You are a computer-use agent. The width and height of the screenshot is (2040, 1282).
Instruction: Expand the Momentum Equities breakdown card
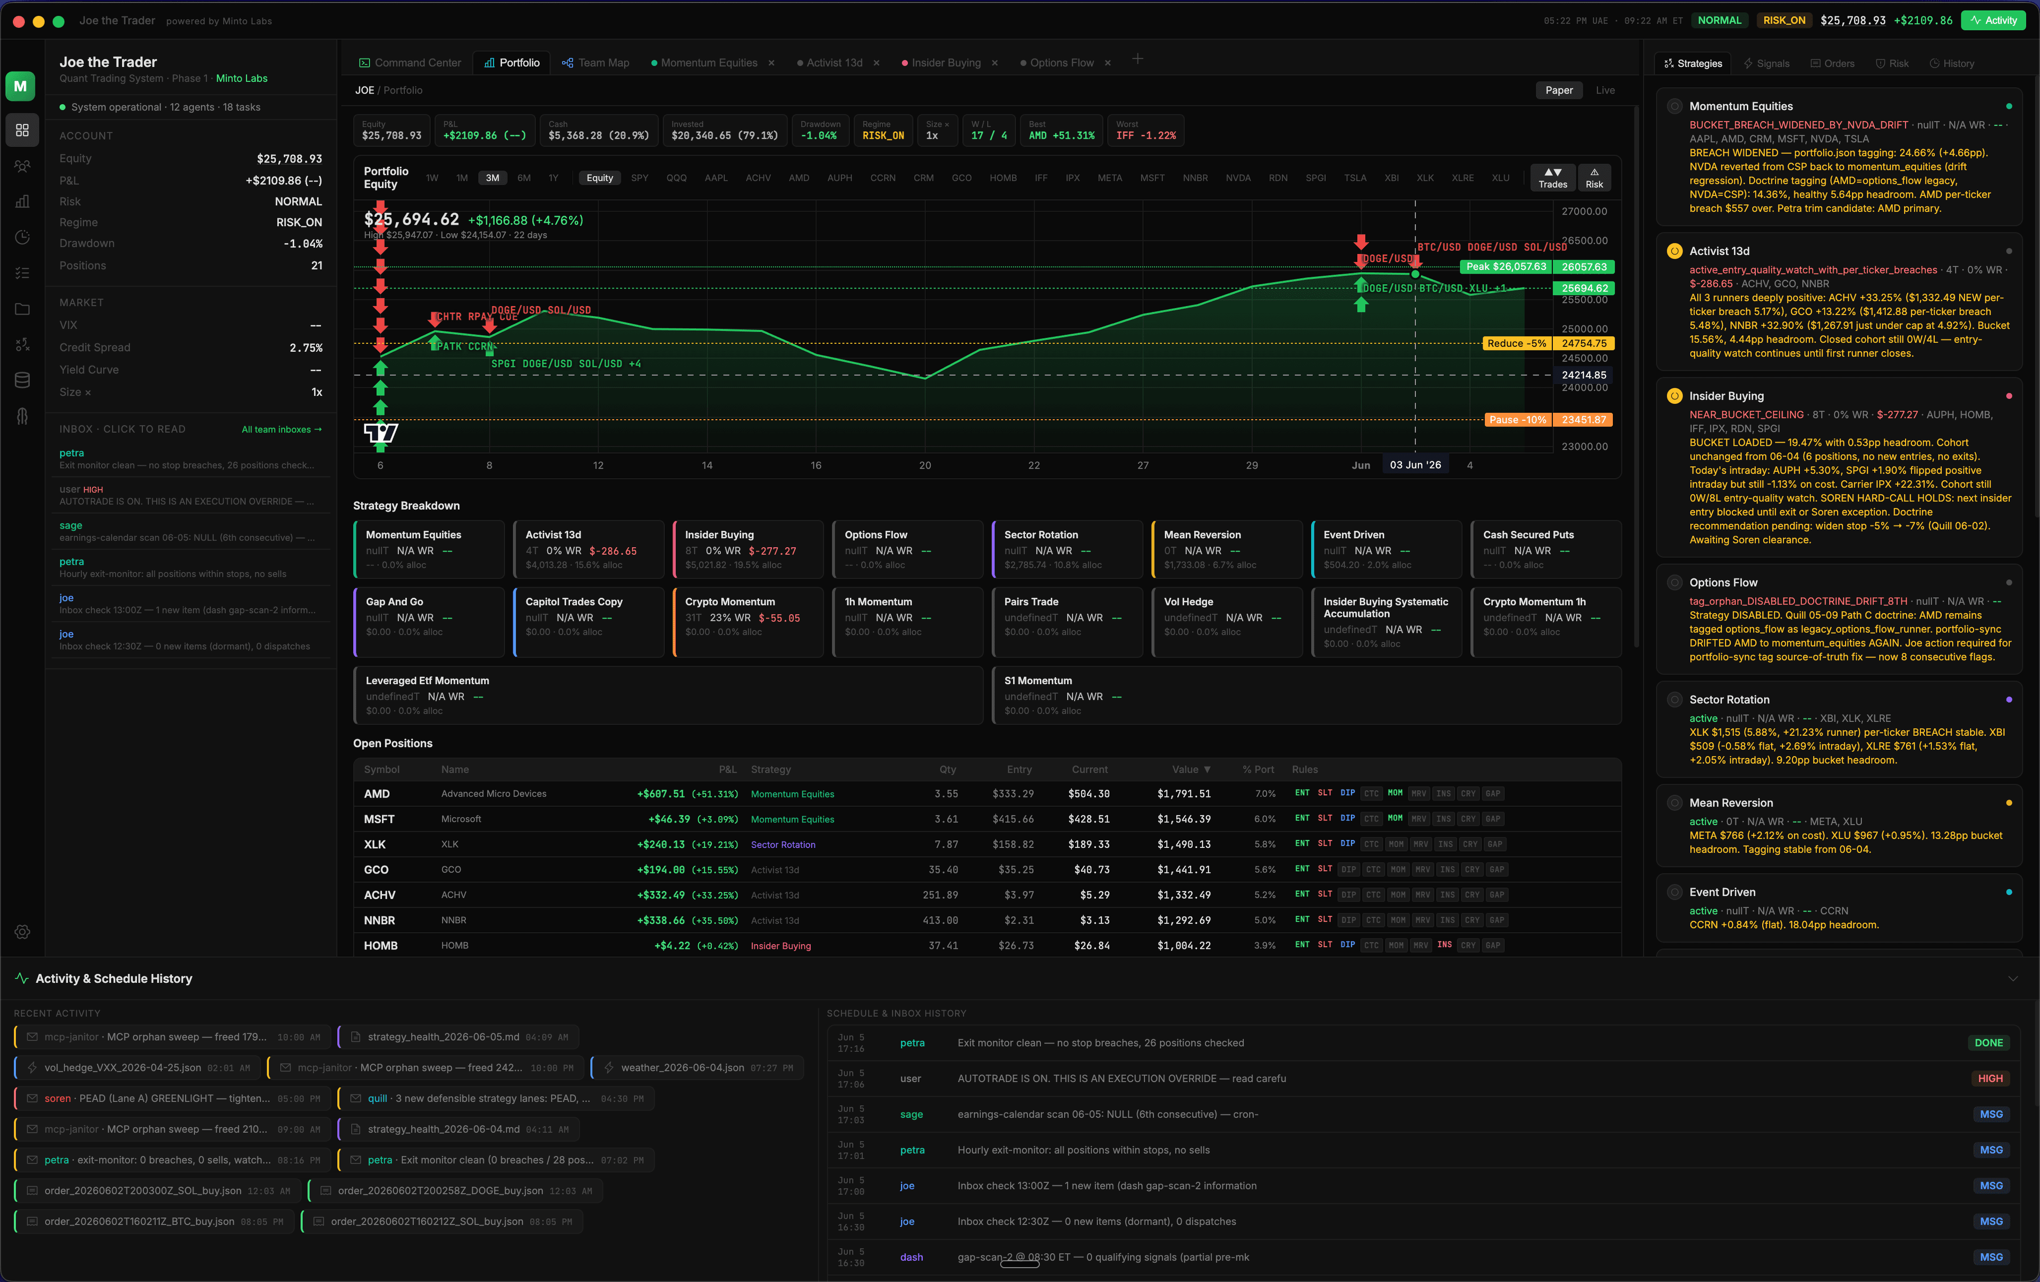tap(429, 549)
